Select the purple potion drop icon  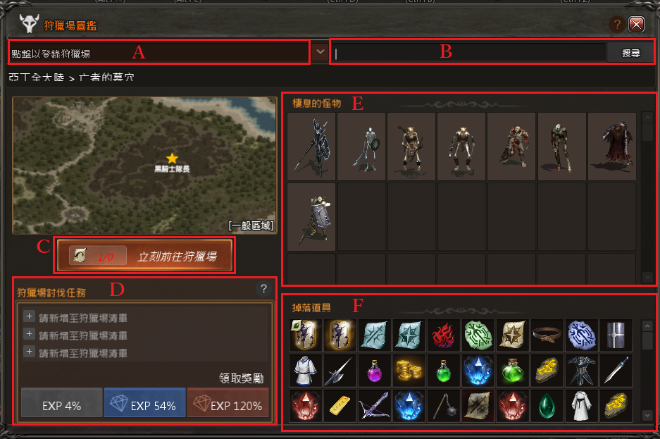click(x=375, y=371)
